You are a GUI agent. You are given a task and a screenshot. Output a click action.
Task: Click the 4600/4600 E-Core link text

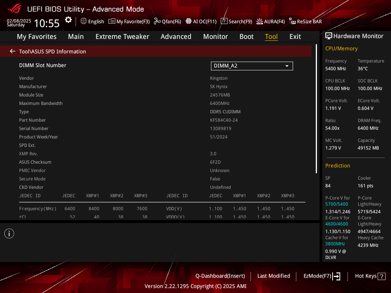(x=336, y=224)
